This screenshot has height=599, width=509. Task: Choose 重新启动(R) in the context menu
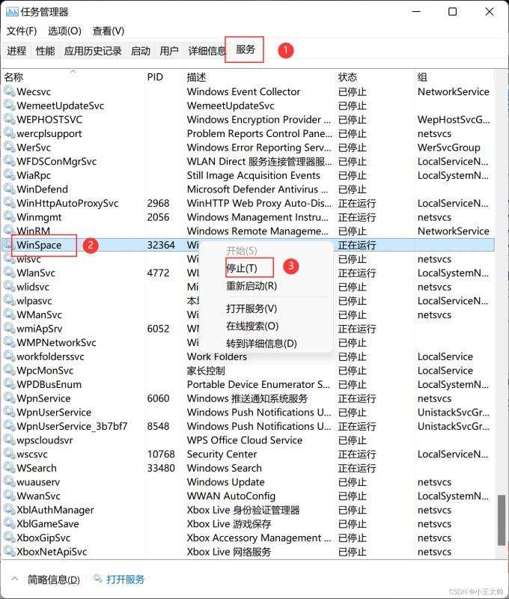tap(252, 286)
